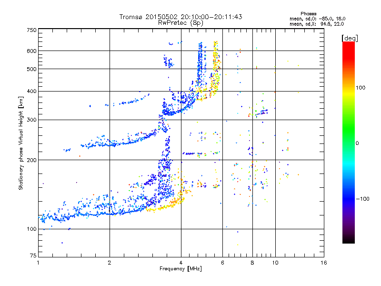Click the green band of the phase colorbar

click(349, 129)
